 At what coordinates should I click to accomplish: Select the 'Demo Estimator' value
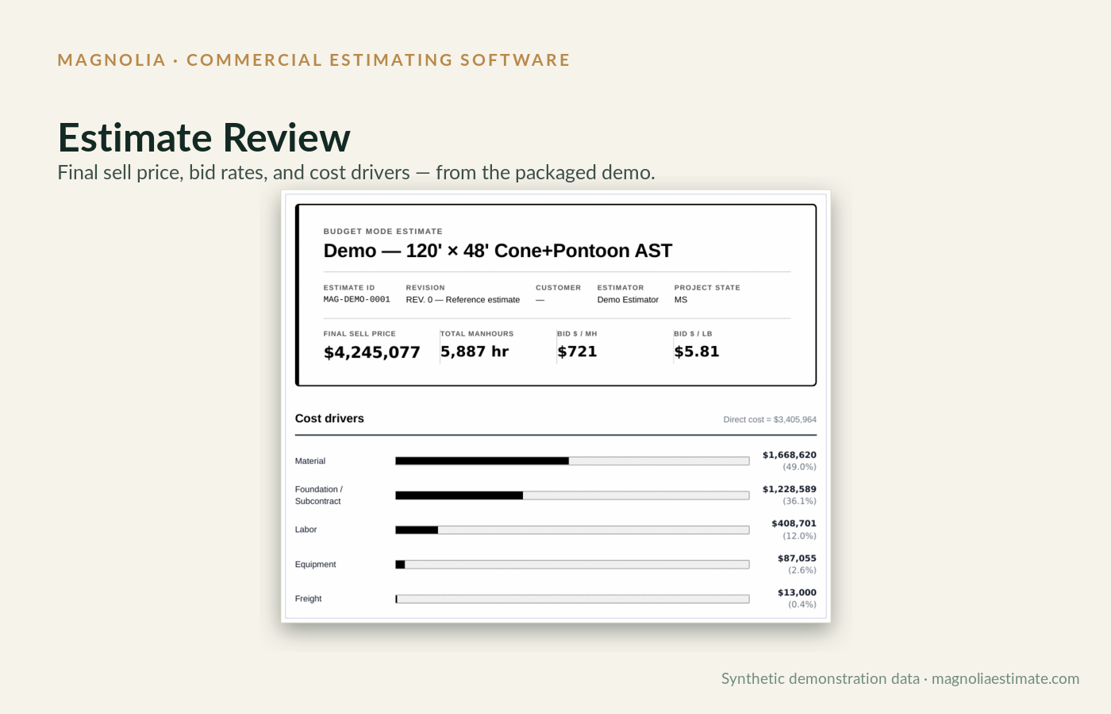tap(628, 300)
